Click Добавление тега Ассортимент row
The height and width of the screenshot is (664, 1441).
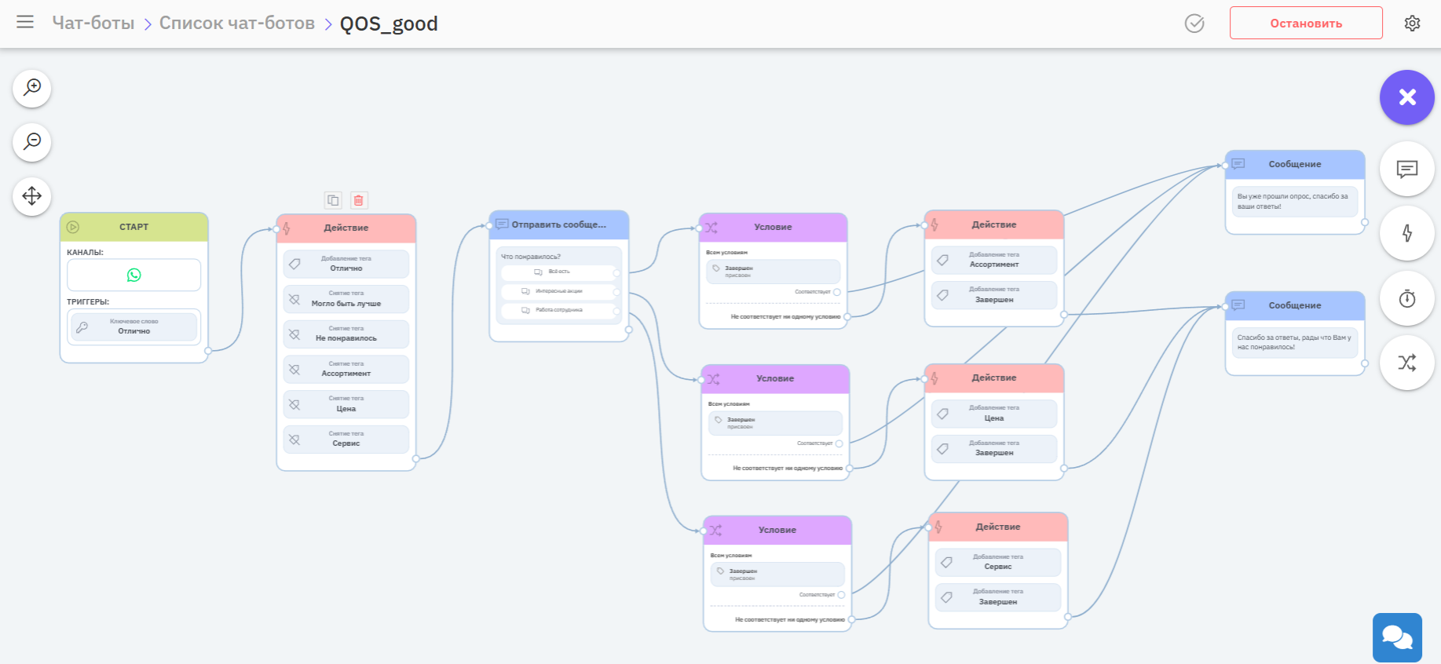[x=994, y=260]
